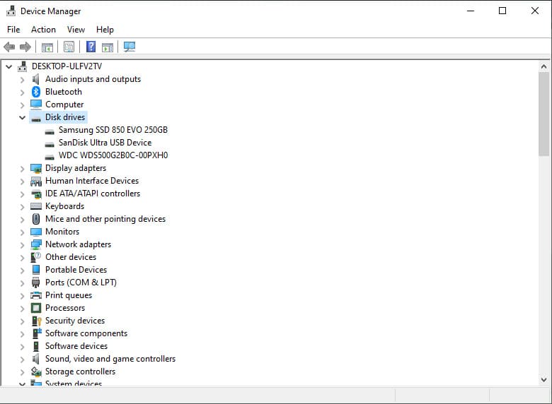The height and width of the screenshot is (404, 552).
Task: Select the Storage controllers label
Action: 80,372
